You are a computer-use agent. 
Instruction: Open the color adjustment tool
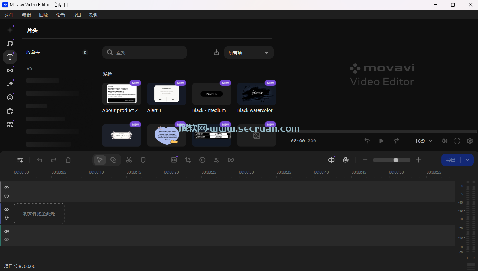click(202, 160)
